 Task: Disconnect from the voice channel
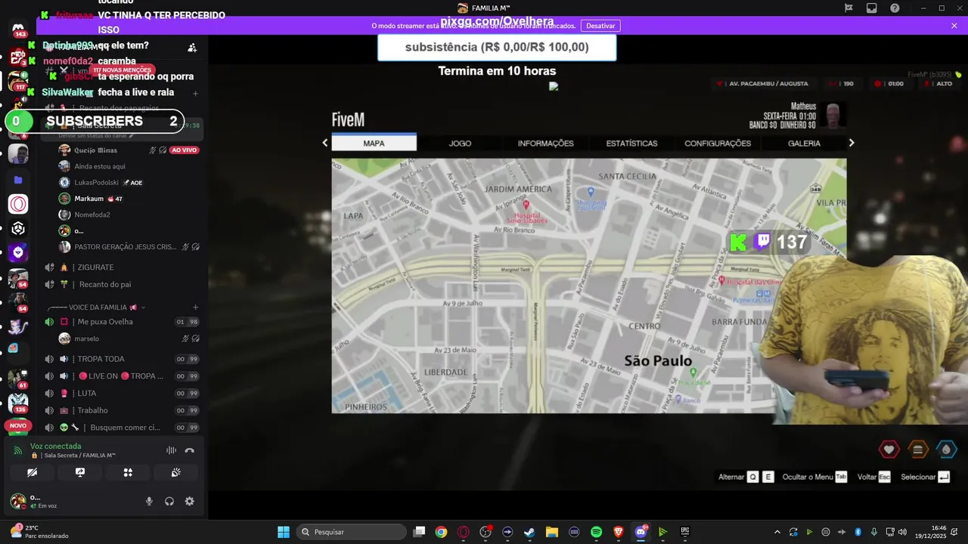tap(190, 450)
